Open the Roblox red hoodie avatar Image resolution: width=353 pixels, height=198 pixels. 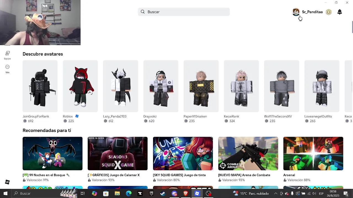80,86
